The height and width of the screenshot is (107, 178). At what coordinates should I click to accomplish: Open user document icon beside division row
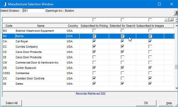(x=176, y=13)
